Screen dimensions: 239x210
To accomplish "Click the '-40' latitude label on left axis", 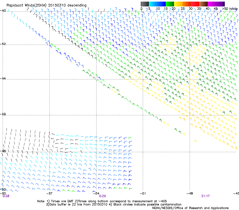I will pyautogui.click(x=3, y=11).
